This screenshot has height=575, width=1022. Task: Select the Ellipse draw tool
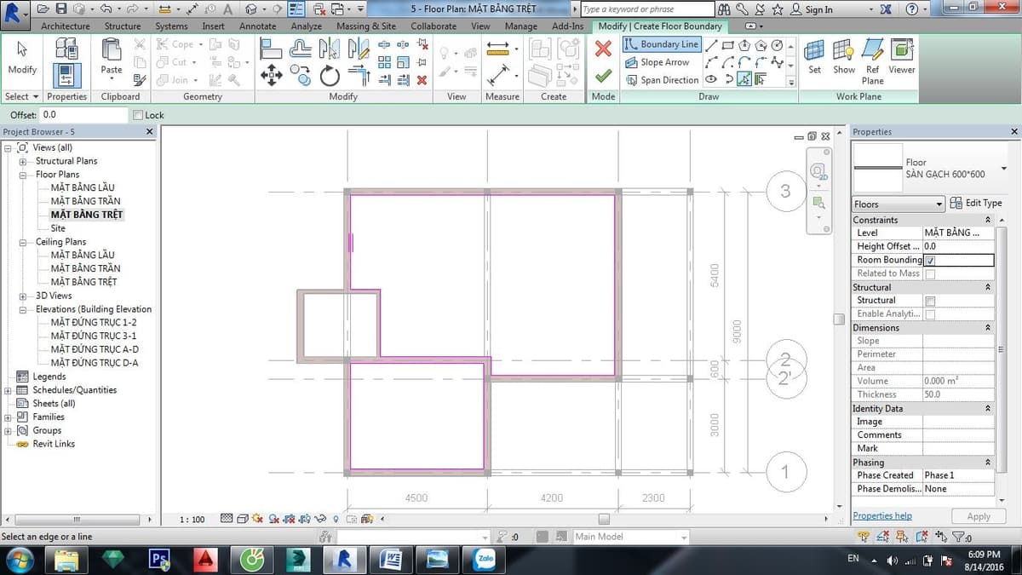[711, 79]
